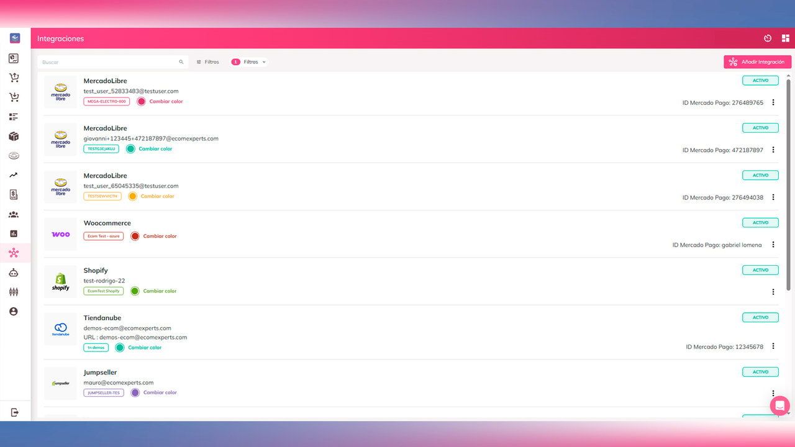Click the Shopify logo thumbnail
The image size is (795, 447).
pos(60,282)
